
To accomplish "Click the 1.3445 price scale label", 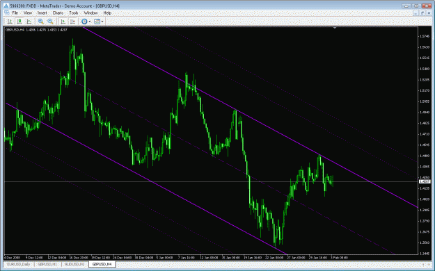I will pyautogui.click(x=425, y=253).
